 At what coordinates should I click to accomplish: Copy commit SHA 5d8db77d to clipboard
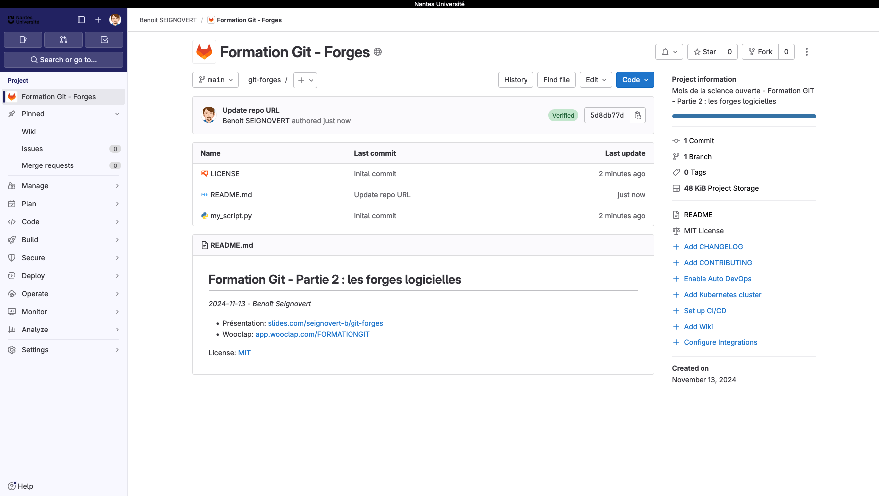638,115
